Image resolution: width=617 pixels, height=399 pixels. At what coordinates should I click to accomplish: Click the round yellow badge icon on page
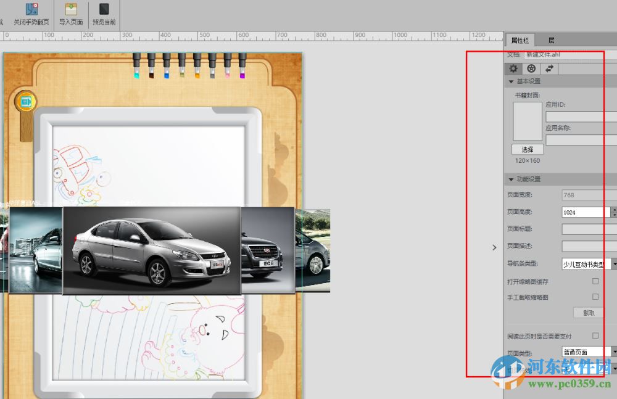(25, 101)
